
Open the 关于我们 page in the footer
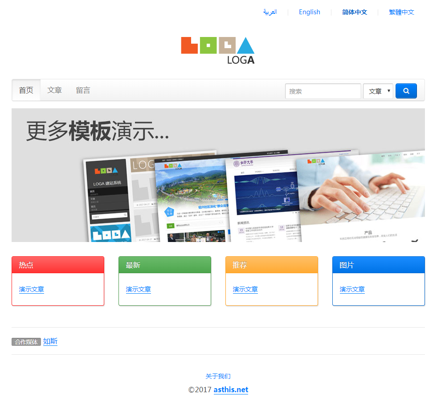tap(218, 376)
